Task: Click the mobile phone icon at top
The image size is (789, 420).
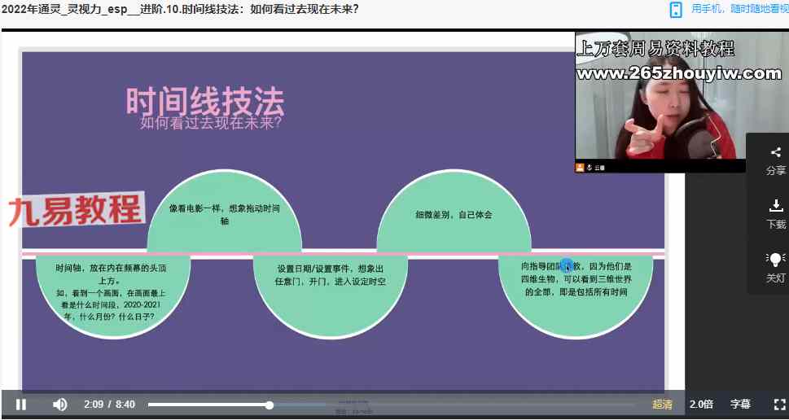Action: [x=675, y=10]
